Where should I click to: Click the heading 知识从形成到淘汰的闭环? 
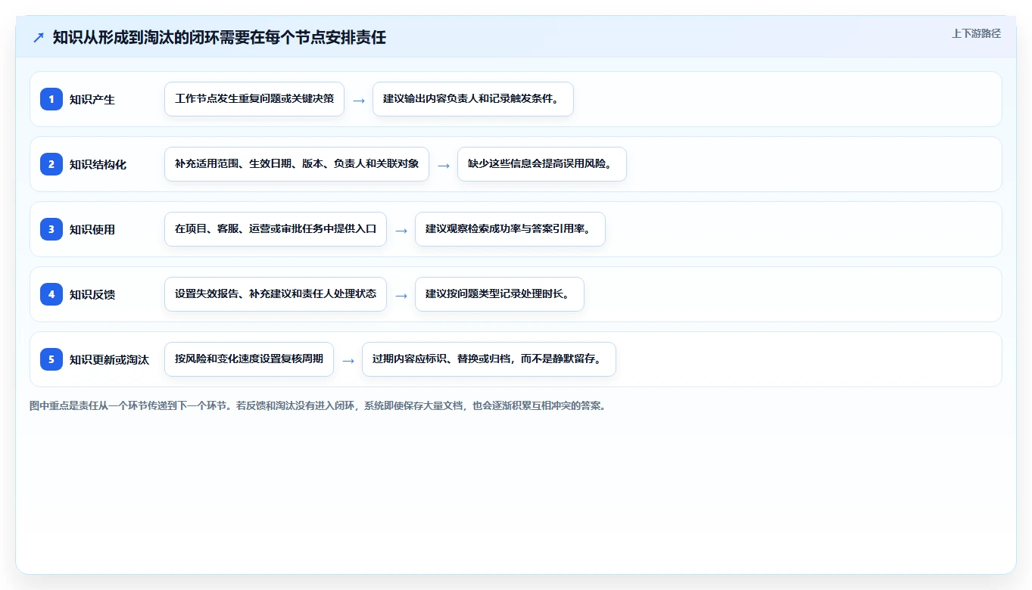(220, 37)
